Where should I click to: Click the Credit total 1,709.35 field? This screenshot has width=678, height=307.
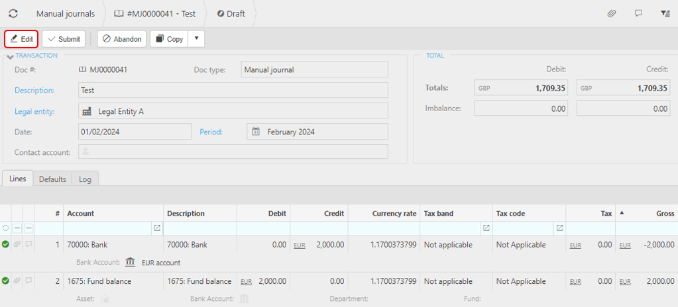tap(623, 88)
